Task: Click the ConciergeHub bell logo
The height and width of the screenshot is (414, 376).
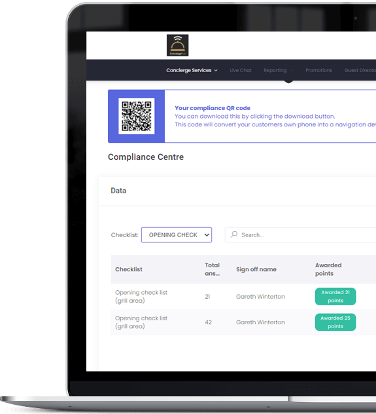Action: point(177,45)
